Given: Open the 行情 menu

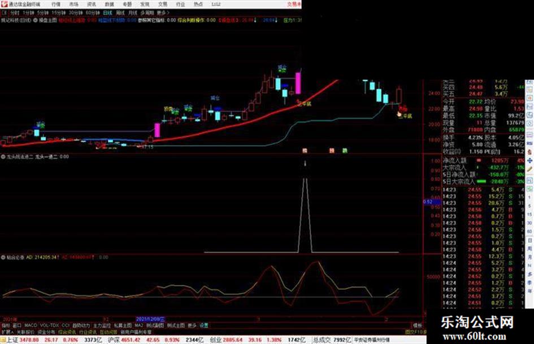Looking at the screenshot, I should point(56,5).
